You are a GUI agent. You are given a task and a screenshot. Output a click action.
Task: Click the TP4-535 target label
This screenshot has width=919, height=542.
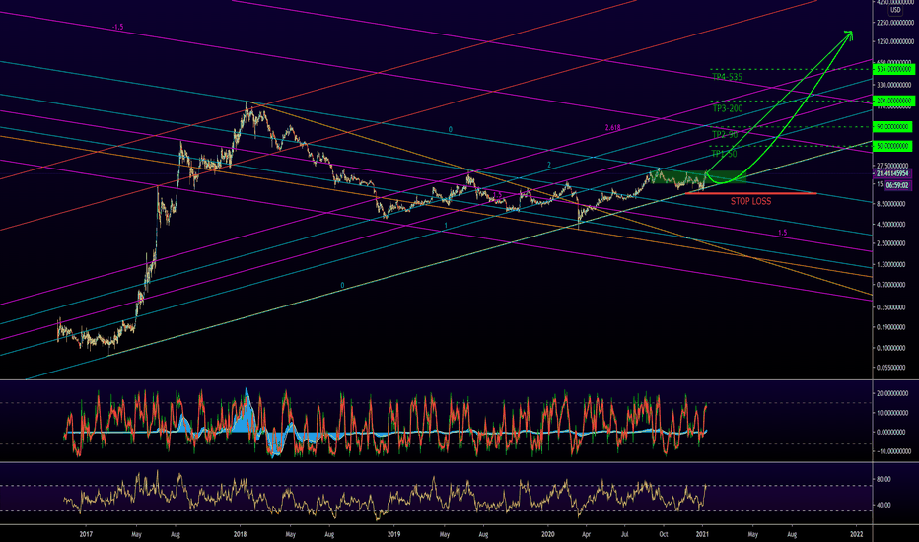coord(727,77)
